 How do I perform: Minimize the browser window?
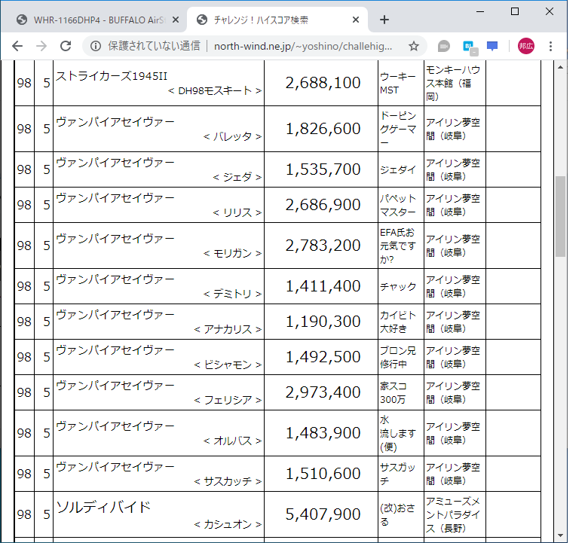tap(480, 11)
